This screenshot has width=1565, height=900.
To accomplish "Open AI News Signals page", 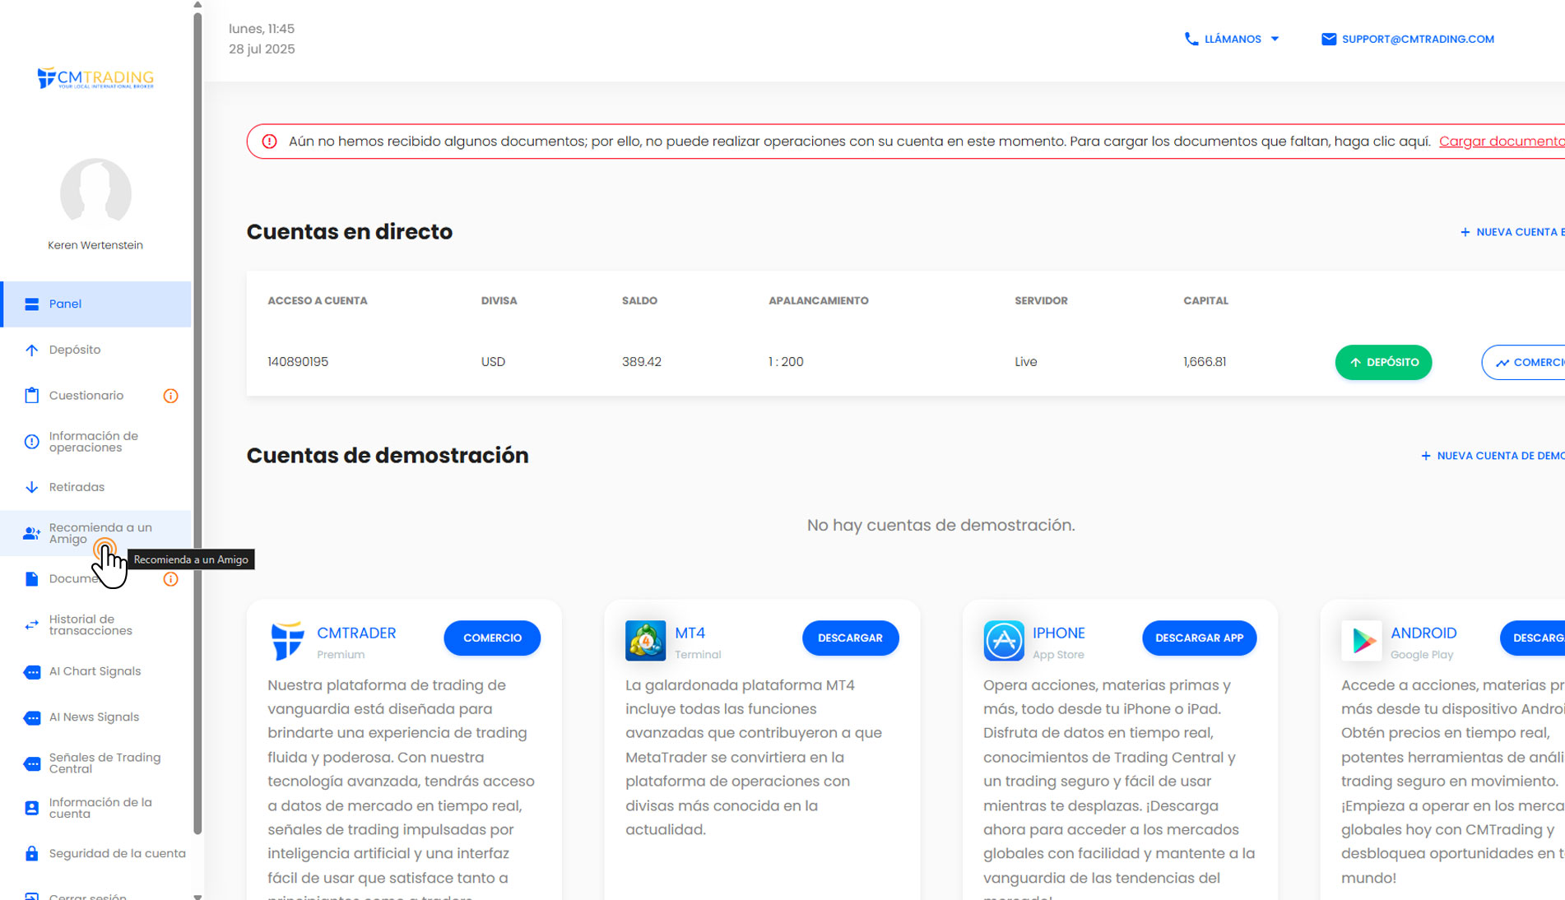I will click(96, 717).
